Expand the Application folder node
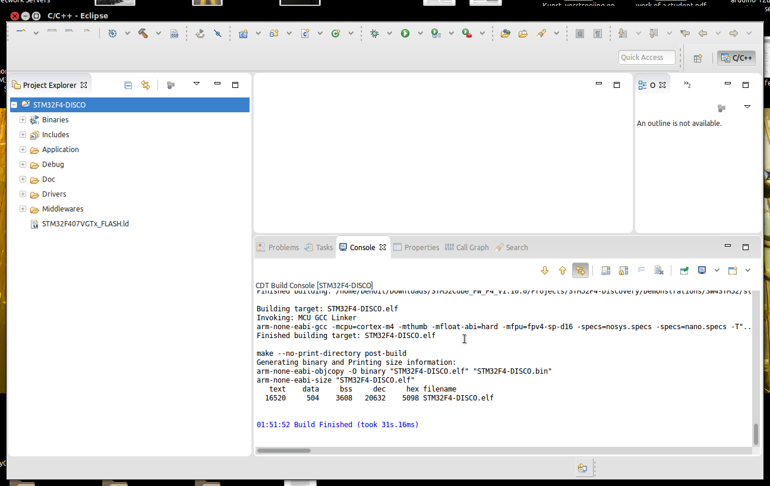770x486 pixels. coord(23,149)
